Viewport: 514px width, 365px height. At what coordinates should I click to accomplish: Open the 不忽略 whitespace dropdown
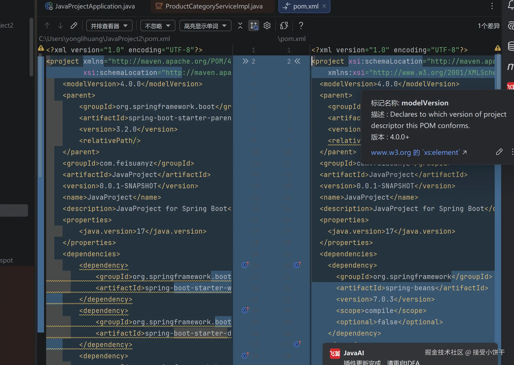(x=158, y=26)
